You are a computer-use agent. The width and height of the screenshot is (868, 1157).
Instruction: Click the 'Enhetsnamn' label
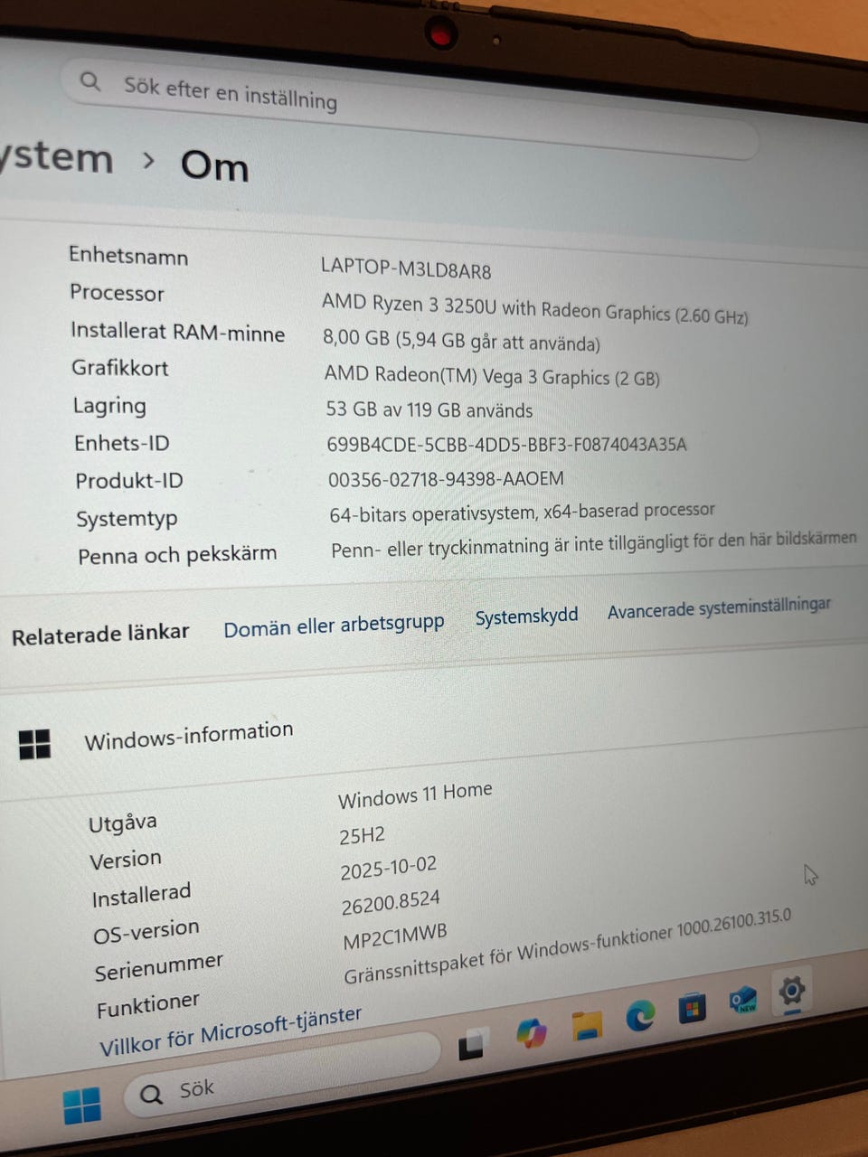128,256
